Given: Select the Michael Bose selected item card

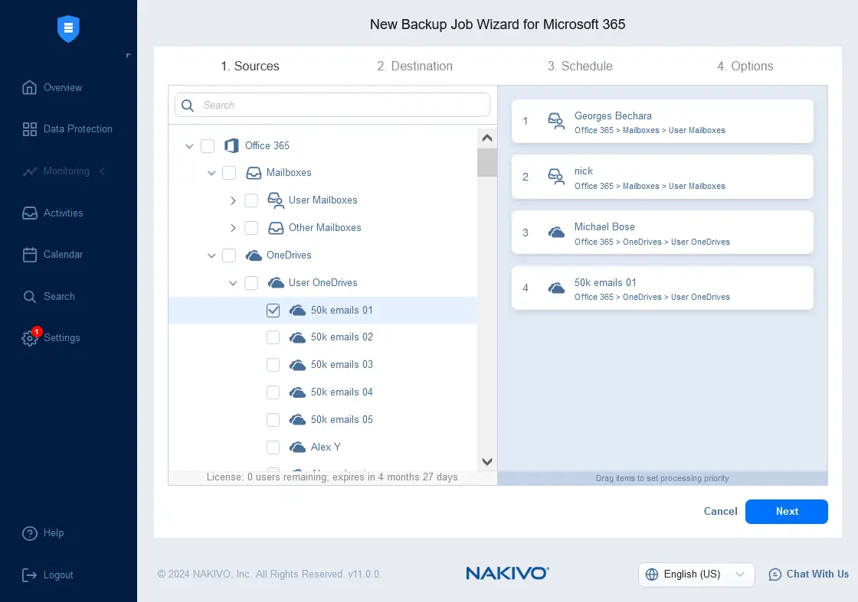Looking at the screenshot, I should click(662, 233).
